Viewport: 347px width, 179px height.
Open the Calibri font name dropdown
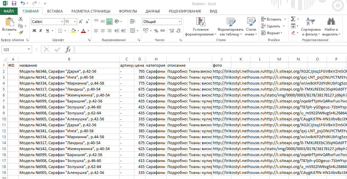(62, 22)
